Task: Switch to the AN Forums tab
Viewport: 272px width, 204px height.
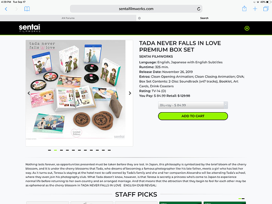Action: [68, 18]
